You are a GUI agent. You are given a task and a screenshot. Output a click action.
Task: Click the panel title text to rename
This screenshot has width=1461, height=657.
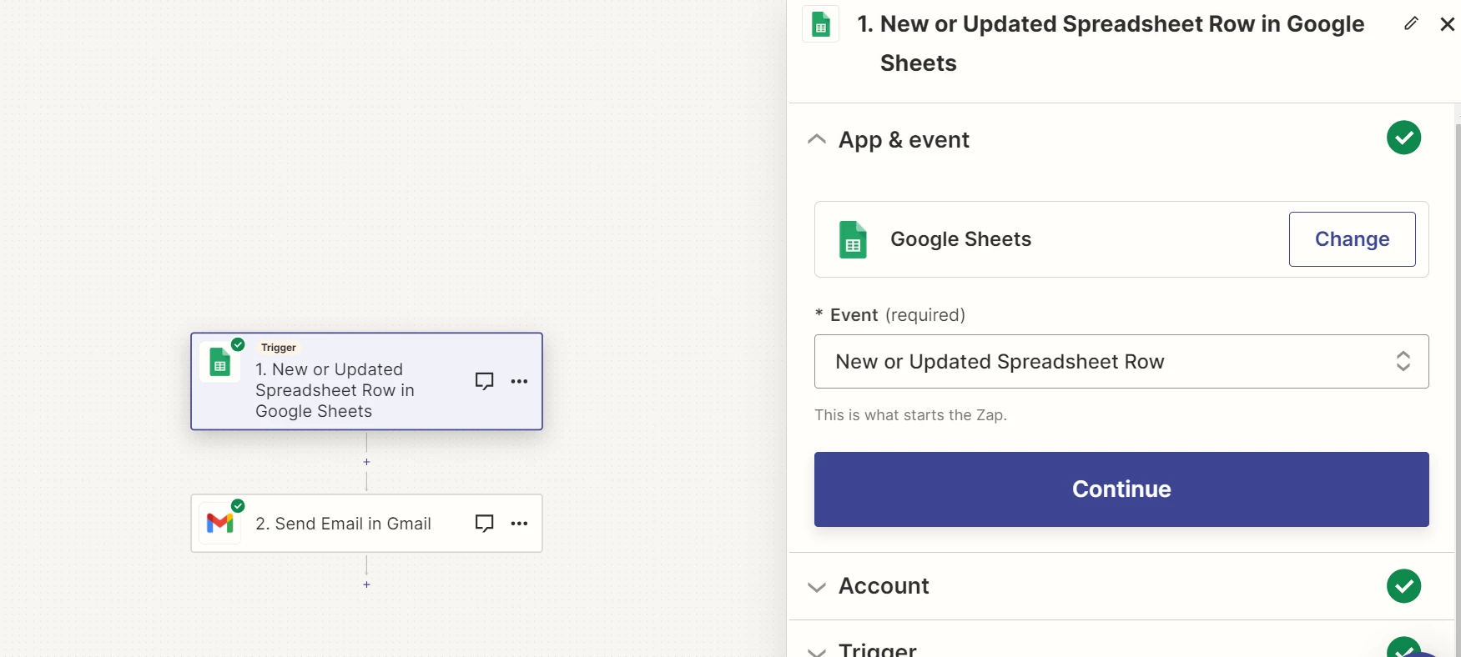pos(1111,43)
